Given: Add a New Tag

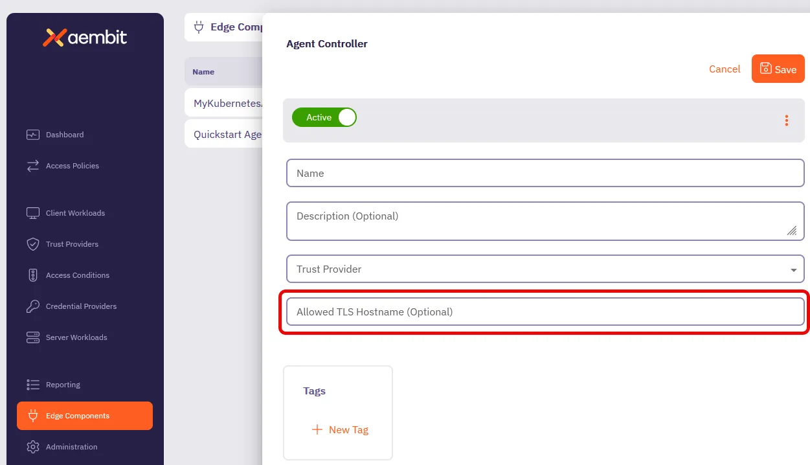Looking at the screenshot, I should [x=340, y=429].
